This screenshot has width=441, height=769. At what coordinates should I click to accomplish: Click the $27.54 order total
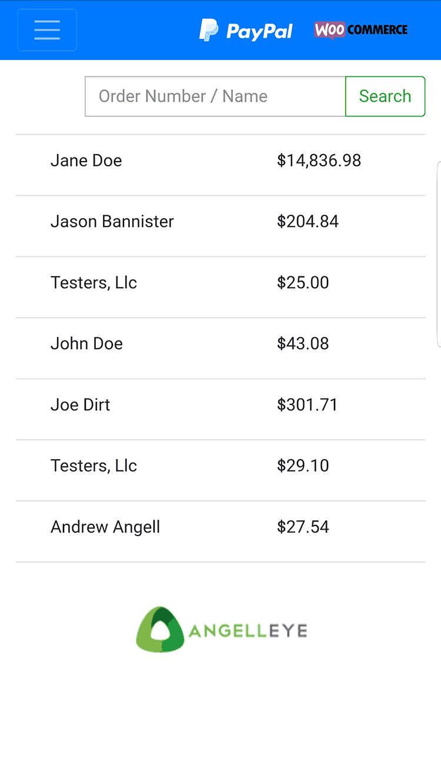pyautogui.click(x=303, y=527)
